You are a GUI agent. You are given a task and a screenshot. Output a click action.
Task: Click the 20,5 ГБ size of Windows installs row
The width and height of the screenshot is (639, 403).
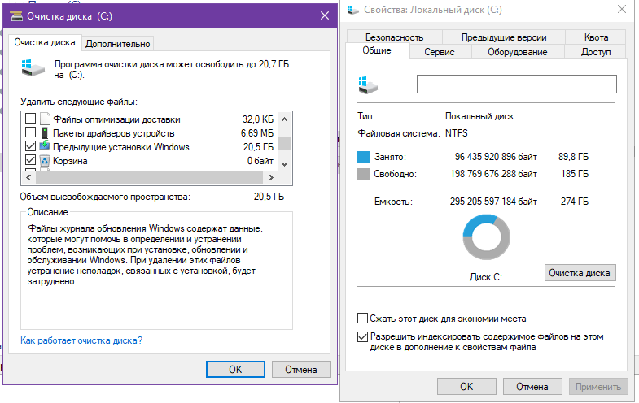(258, 147)
